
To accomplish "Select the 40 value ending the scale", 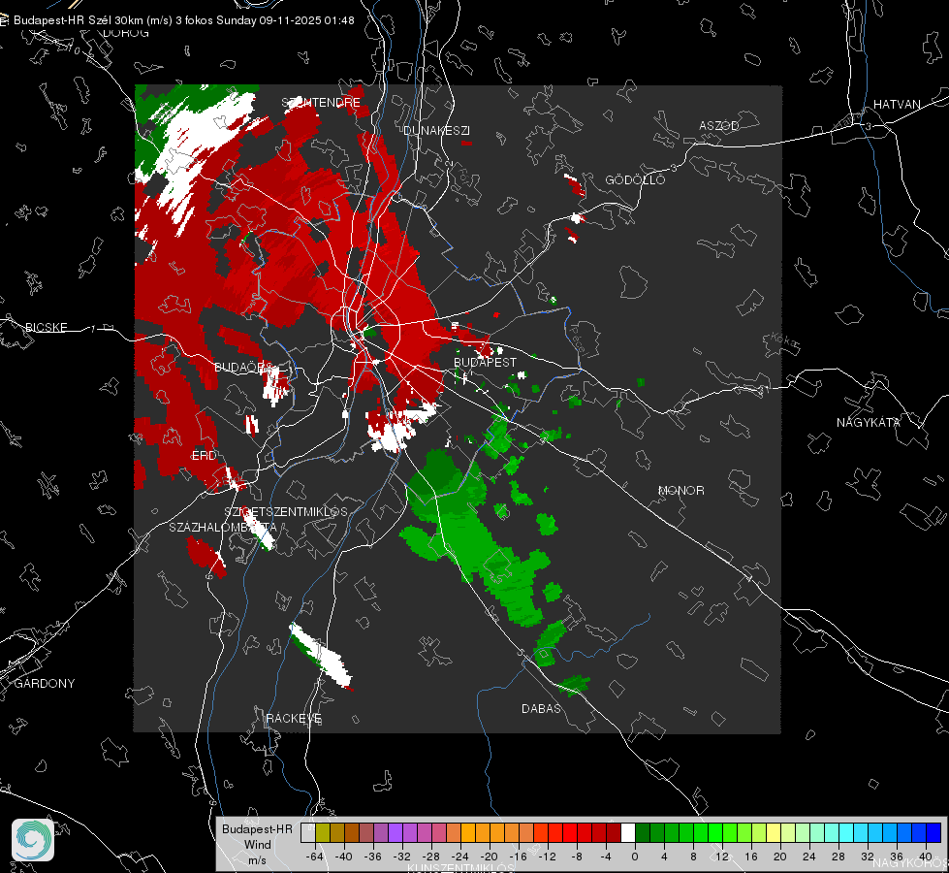I will pyautogui.click(x=926, y=857).
